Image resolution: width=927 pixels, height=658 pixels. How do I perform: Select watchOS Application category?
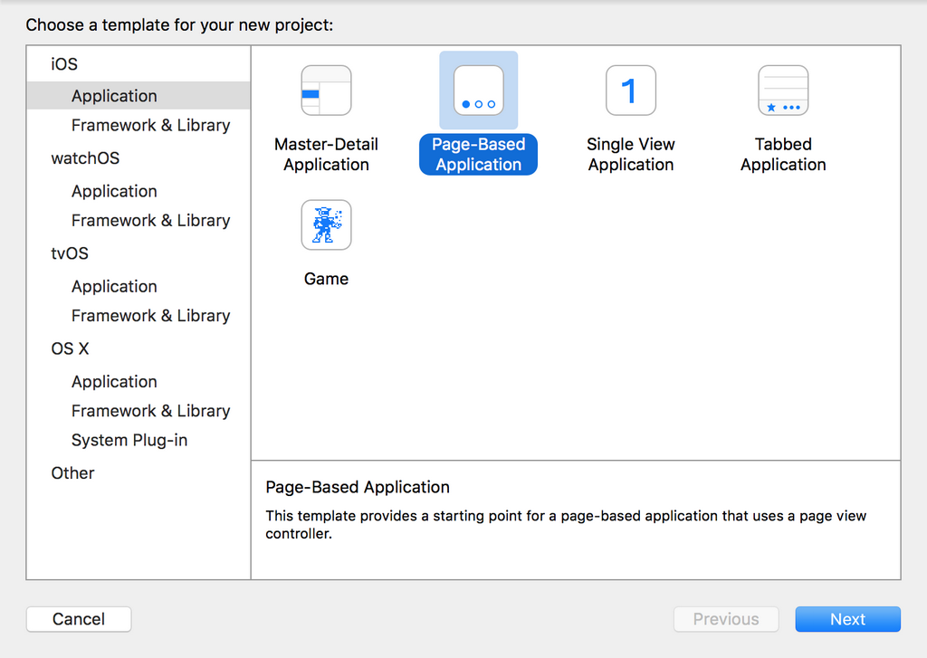[x=114, y=191]
